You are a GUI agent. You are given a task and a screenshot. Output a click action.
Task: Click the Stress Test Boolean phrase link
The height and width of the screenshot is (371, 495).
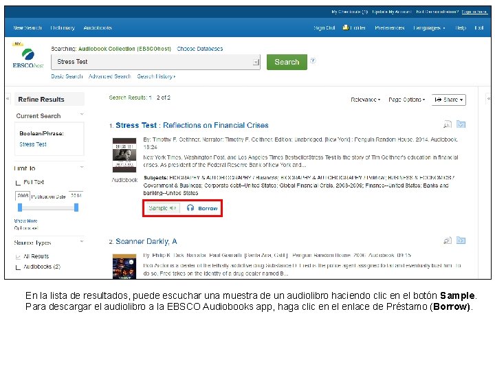pyautogui.click(x=33, y=144)
